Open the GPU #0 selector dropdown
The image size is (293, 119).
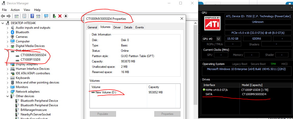coord(219,39)
